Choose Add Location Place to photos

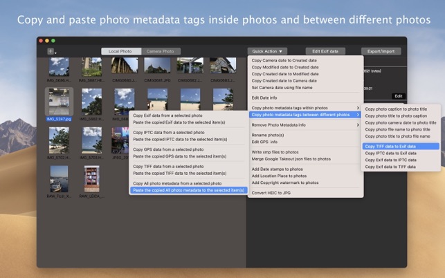305,176
